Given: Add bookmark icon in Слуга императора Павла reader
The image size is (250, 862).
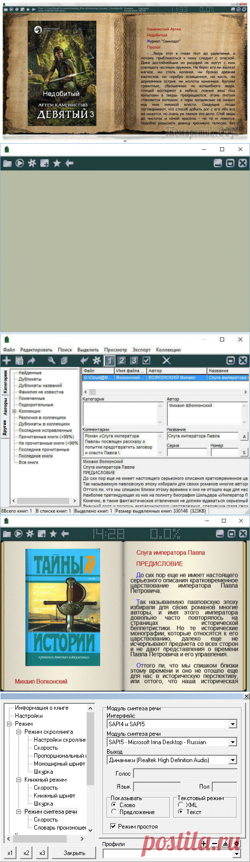Looking at the screenshot, I should (42, 534).
